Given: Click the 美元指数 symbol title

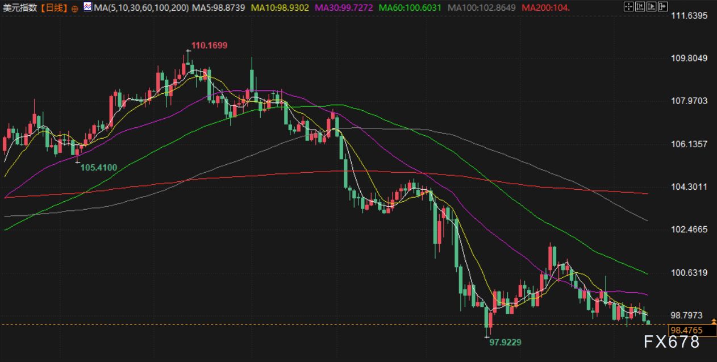Looking at the screenshot, I should 21,8.
